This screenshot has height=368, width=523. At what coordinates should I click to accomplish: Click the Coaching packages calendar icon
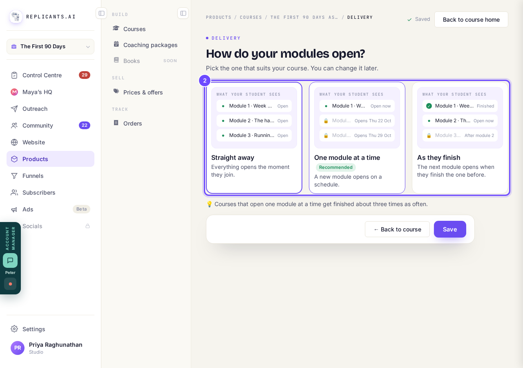[116, 44]
